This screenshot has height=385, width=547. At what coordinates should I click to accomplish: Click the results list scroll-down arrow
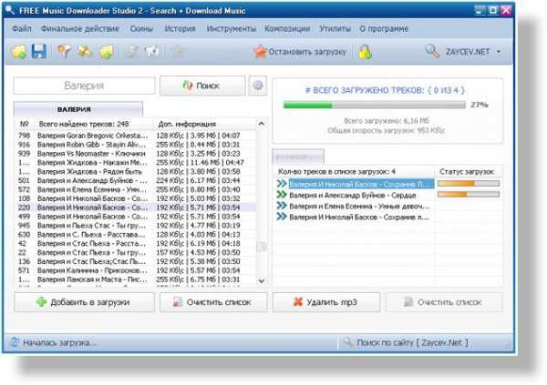click(262, 280)
